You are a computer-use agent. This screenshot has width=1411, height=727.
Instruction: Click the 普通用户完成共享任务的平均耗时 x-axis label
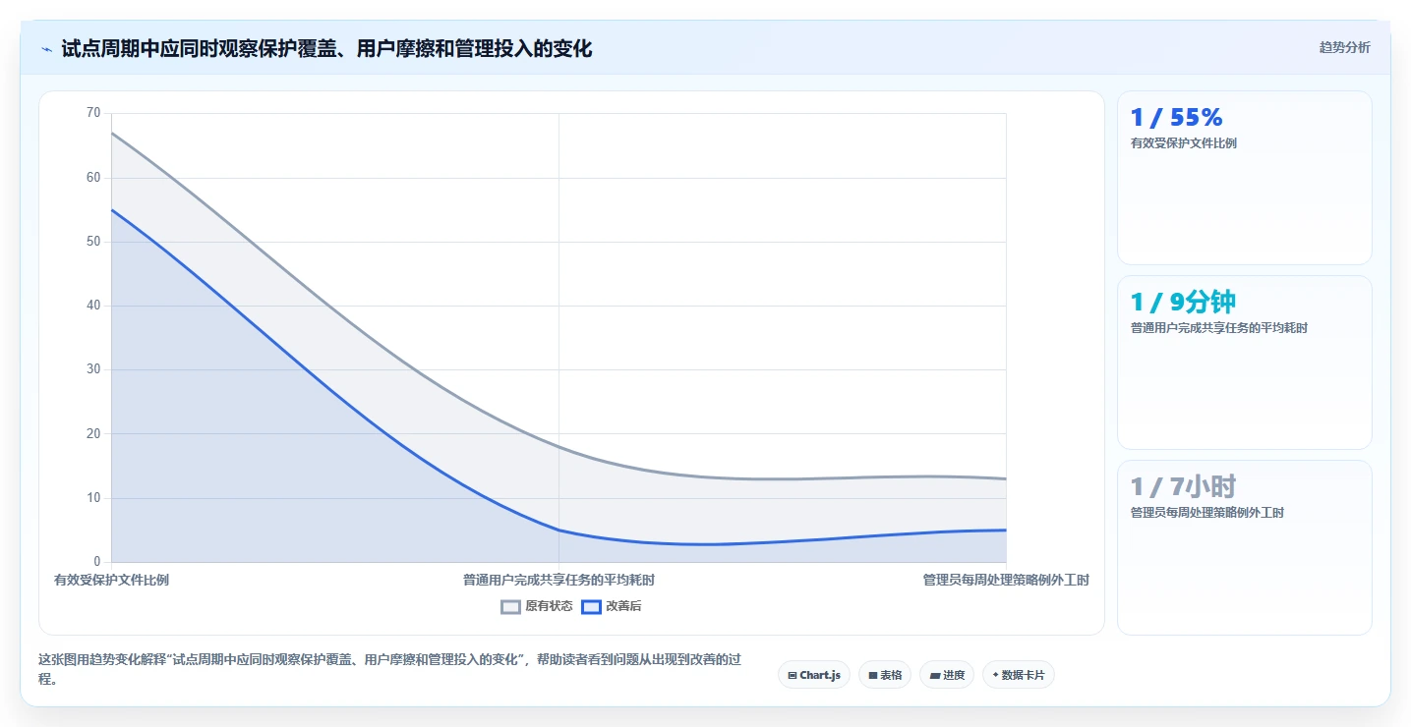pyautogui.click(x=559, y=580)
